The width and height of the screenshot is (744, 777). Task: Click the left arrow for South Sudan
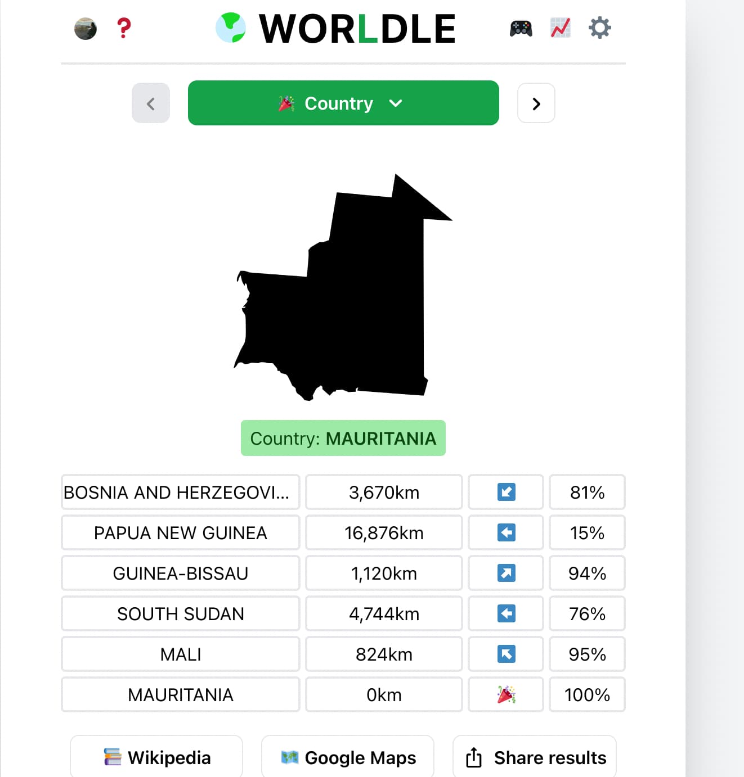point(506,614)
